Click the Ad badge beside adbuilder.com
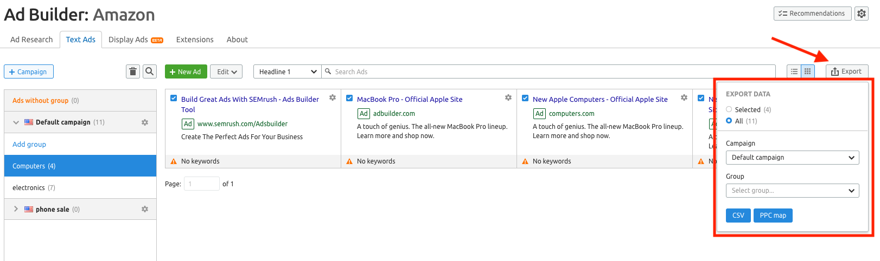880x261 pixels. point(364,114)
